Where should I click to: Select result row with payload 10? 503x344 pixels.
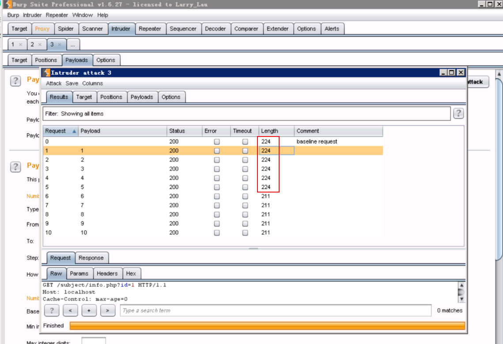pos(213,233)
